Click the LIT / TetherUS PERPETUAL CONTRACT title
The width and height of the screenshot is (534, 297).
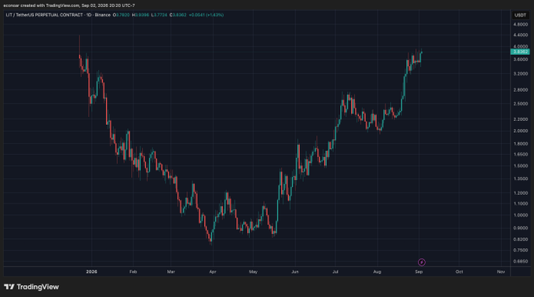45,15
